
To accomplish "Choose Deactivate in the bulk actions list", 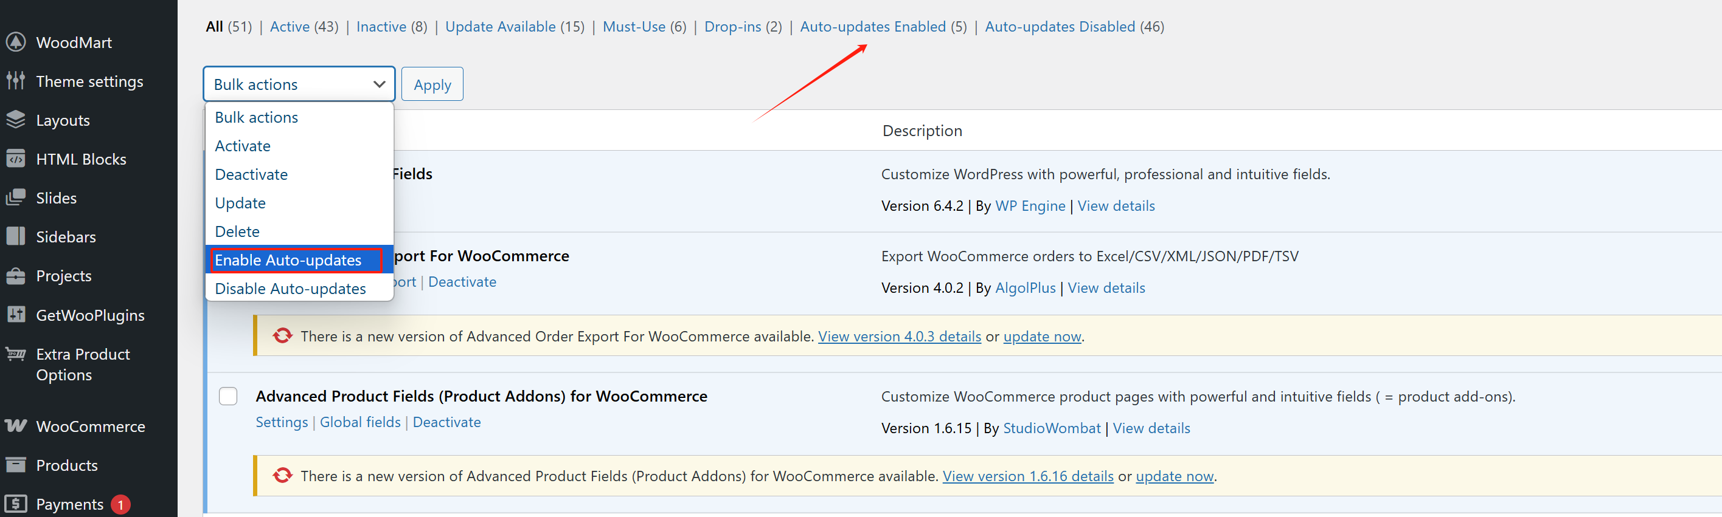I will tap(251, 174).
